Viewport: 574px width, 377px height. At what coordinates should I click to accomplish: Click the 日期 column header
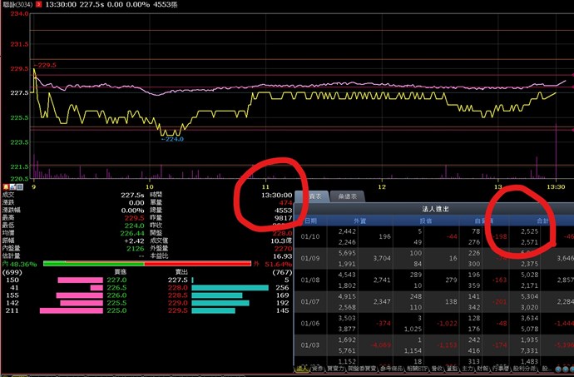coord(311,221)
